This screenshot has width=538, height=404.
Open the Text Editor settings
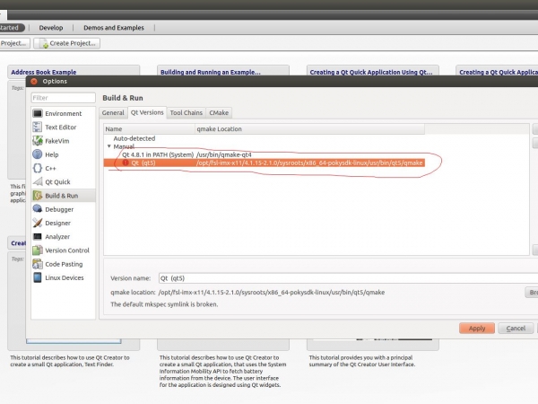click(x=60, y=127)
